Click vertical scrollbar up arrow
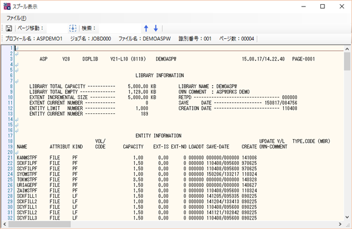 point(347,49)
